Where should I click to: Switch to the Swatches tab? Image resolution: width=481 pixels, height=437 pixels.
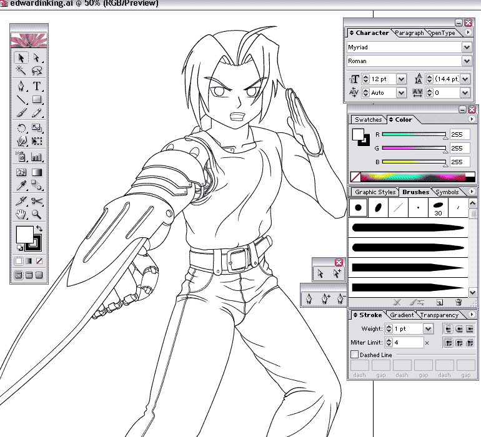pos(368,120)
